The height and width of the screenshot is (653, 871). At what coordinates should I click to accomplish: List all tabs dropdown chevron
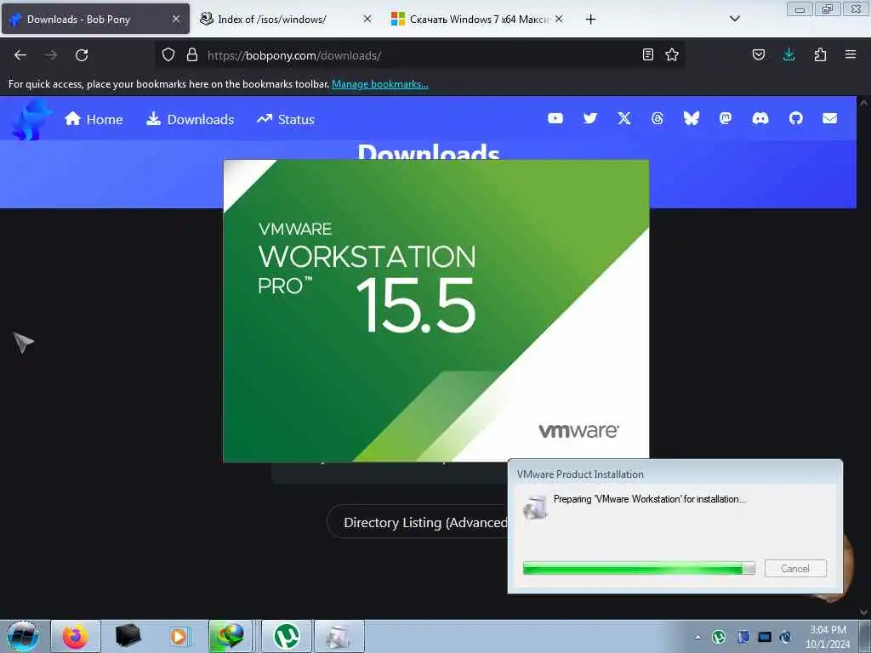point(734,19)
